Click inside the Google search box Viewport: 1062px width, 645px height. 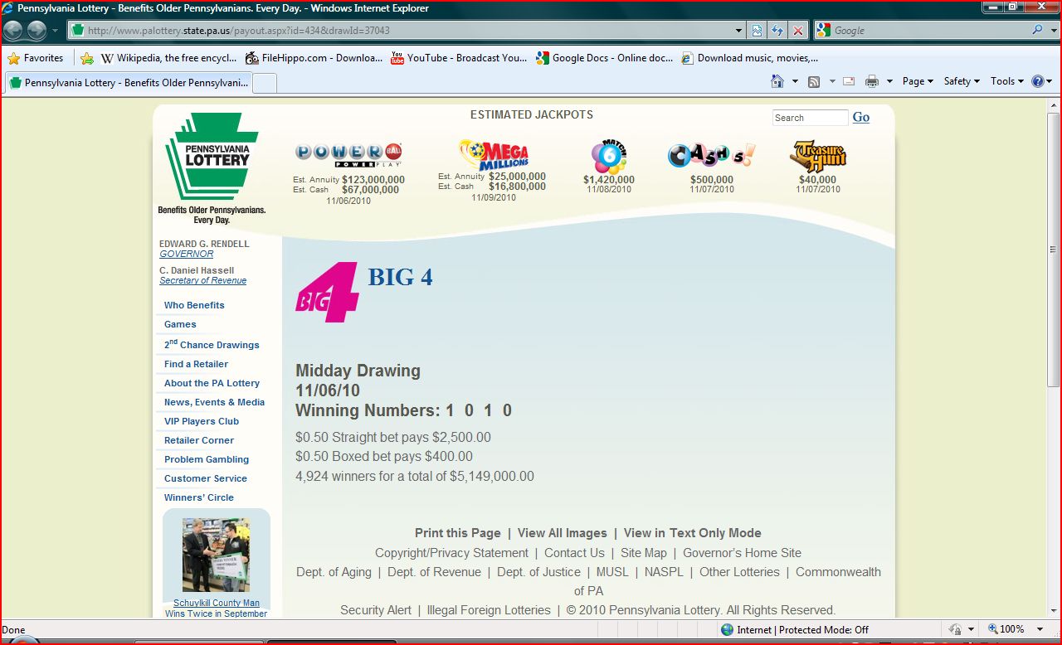tap(929, 31)
